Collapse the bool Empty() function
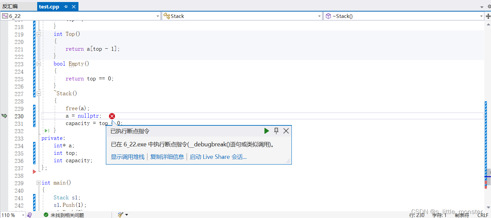Screen dimensions: 491x218 39,64
